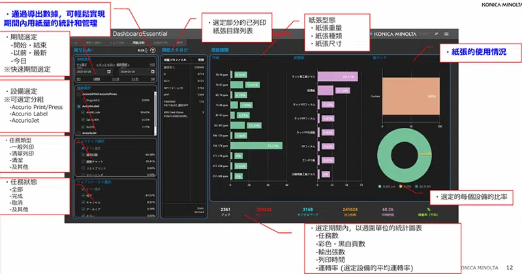Select the paper catalog row with count 4774

pyautogui.click(x=184, y=74)
